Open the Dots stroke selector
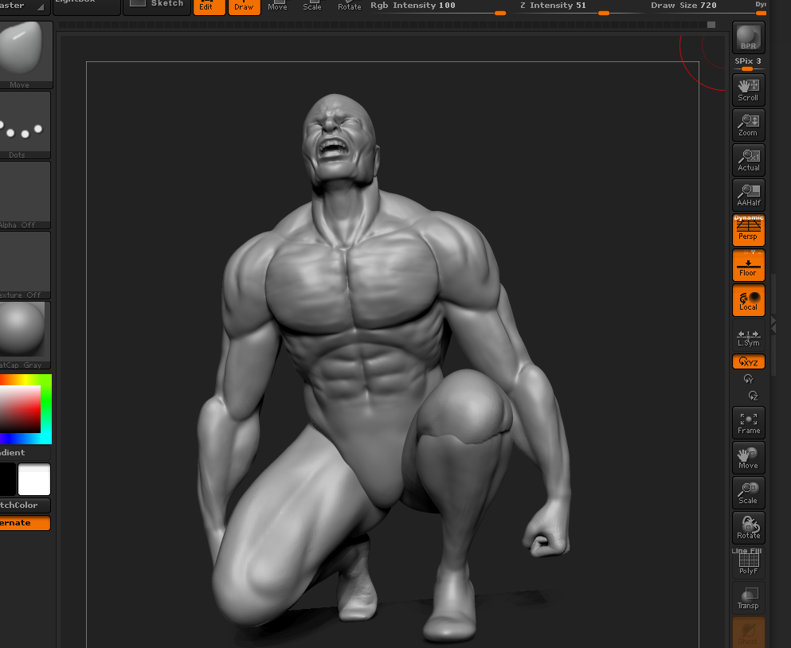 point(25,125)
